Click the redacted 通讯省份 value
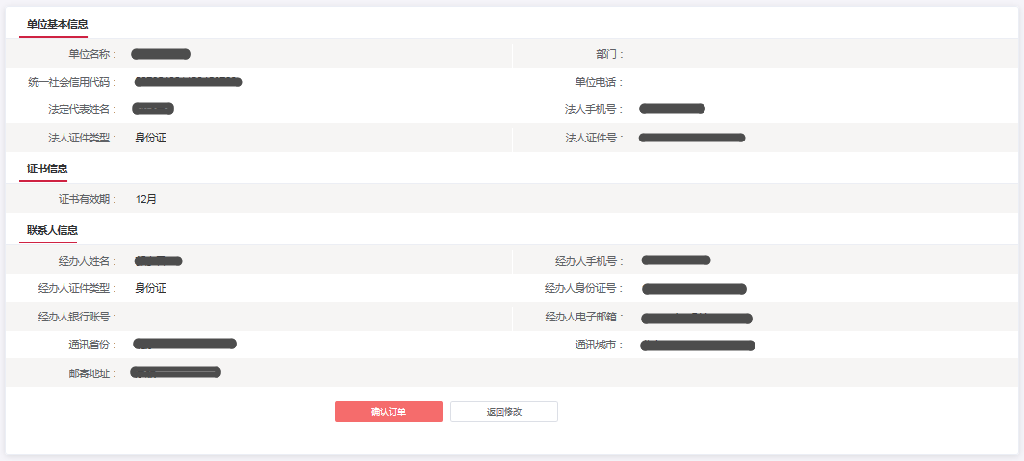The image size is (1024, 461). [x=185, y=344]
